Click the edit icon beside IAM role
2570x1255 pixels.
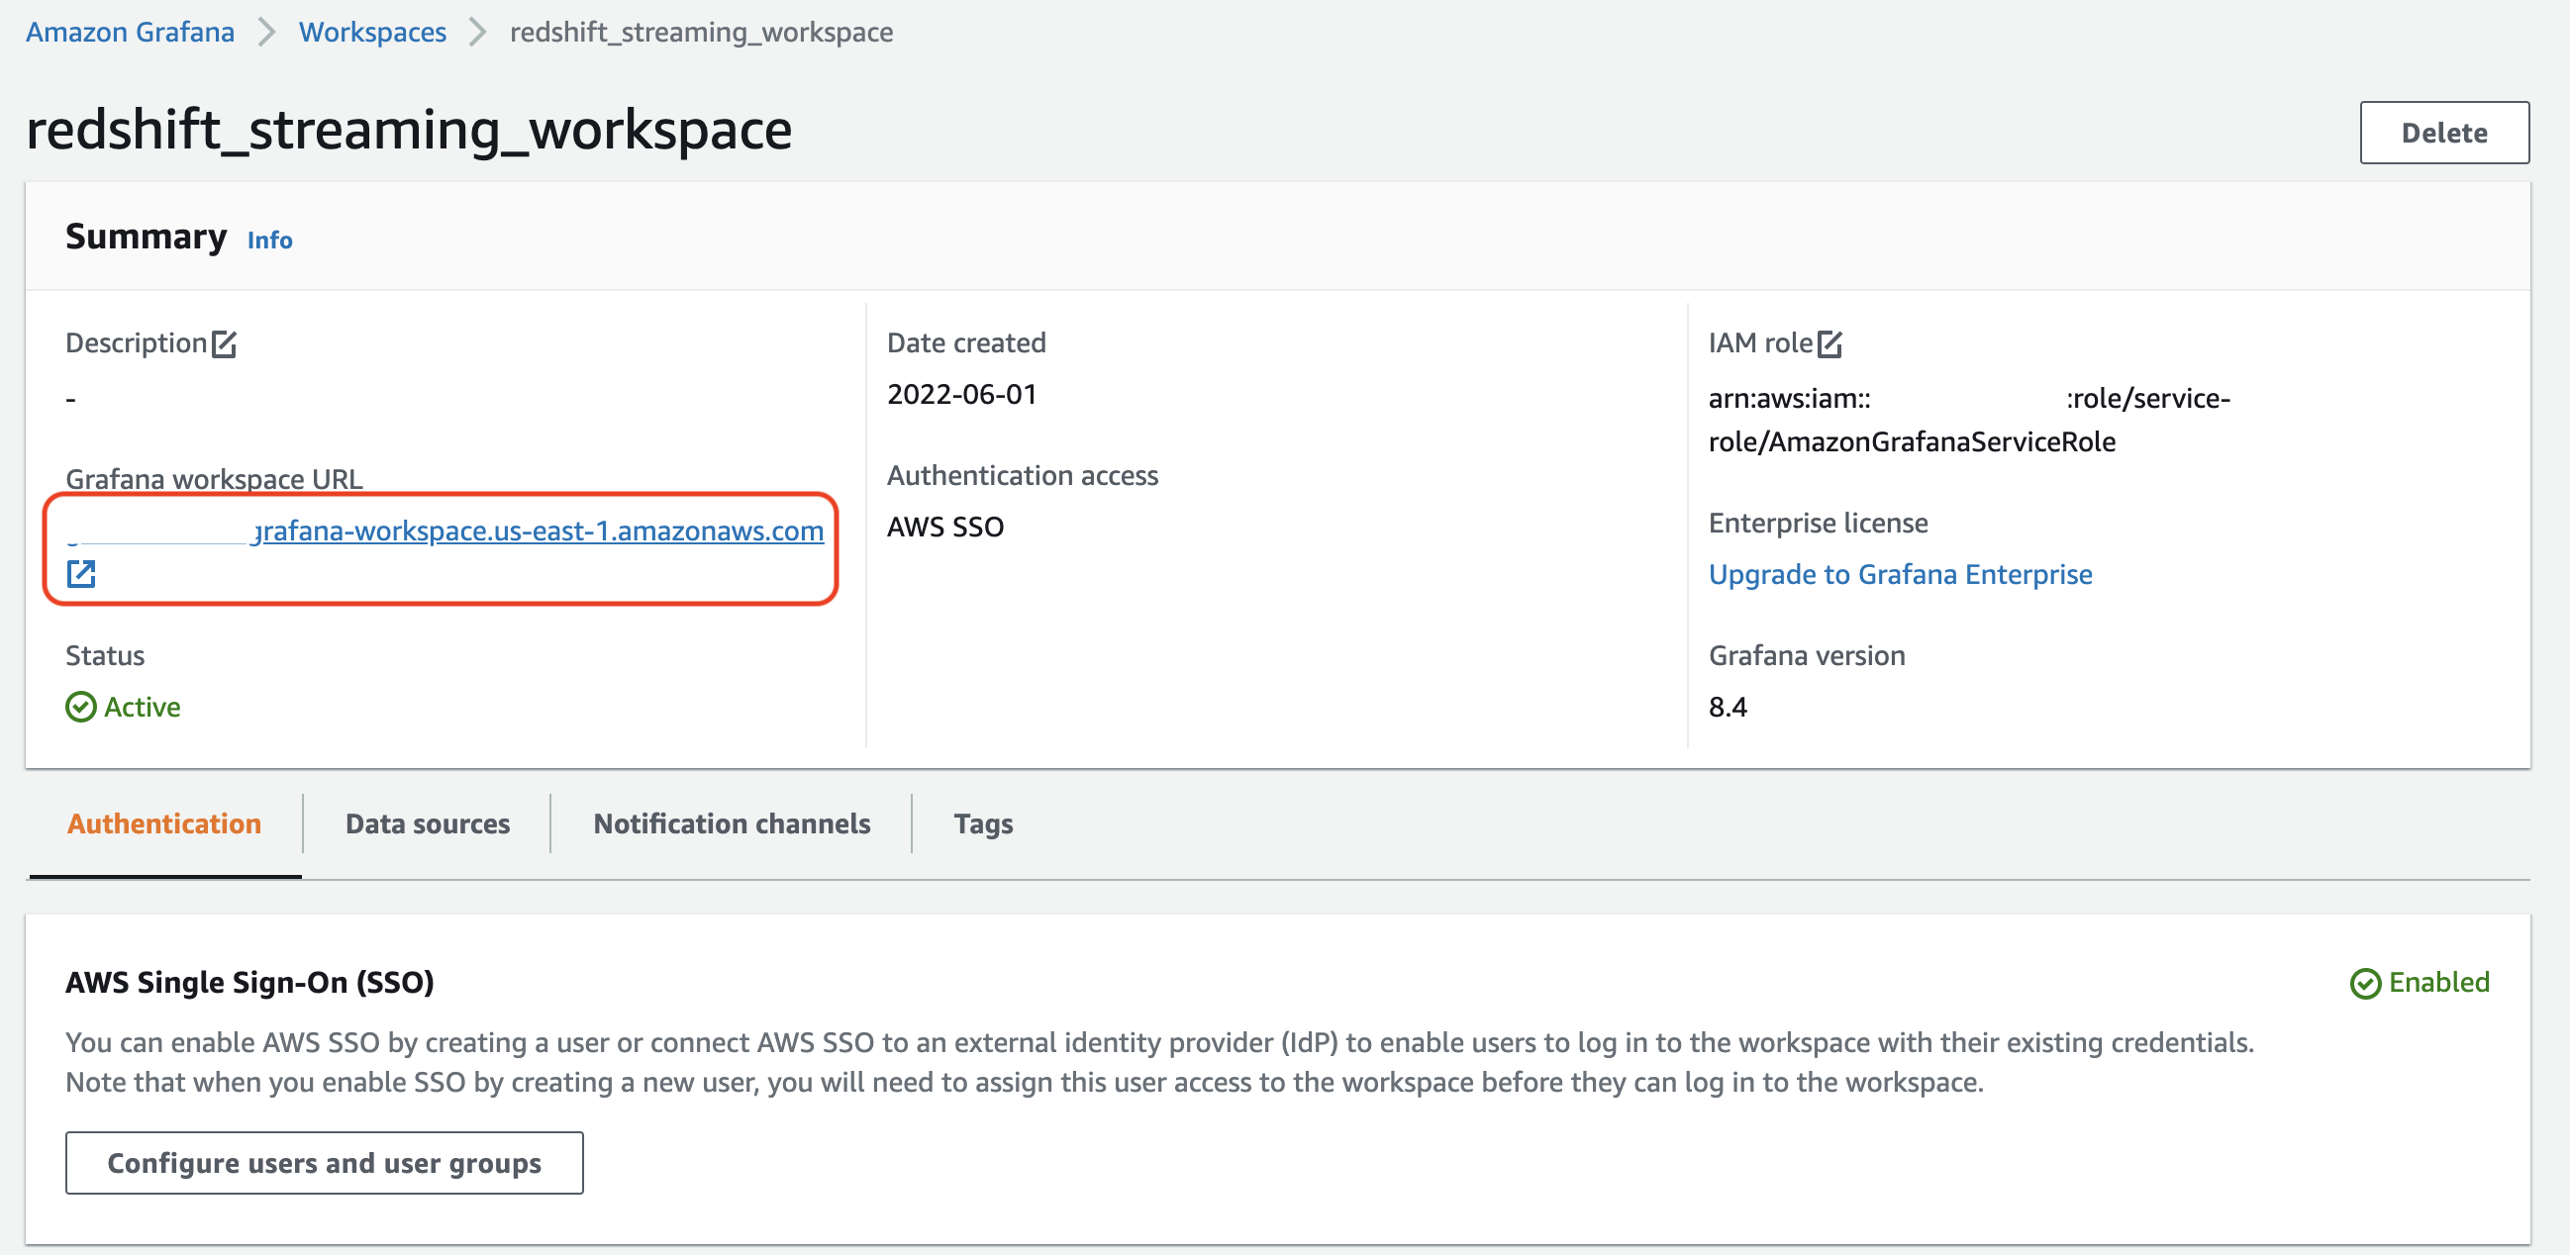click(x=1829, y=344)
